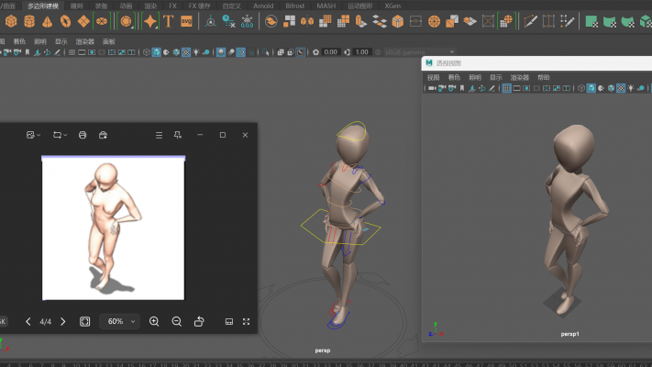The height and width of the screenshot is (367, 652).
Task: Rotate the image in the viewer
Action: coord(199,322)
